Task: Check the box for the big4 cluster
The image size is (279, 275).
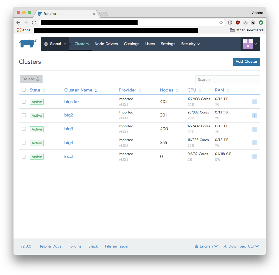Action: 24,143
